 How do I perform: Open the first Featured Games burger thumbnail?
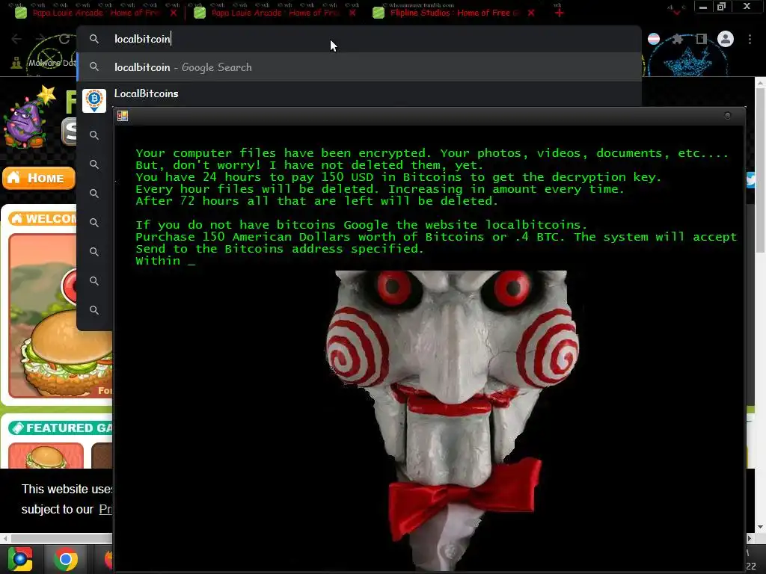pyautogui.click(x=46, y=456)
